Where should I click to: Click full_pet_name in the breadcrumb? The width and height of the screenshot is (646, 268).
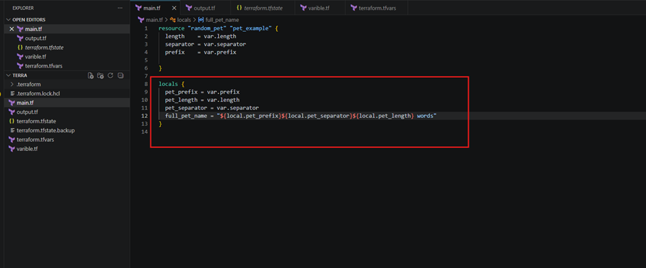222,20
